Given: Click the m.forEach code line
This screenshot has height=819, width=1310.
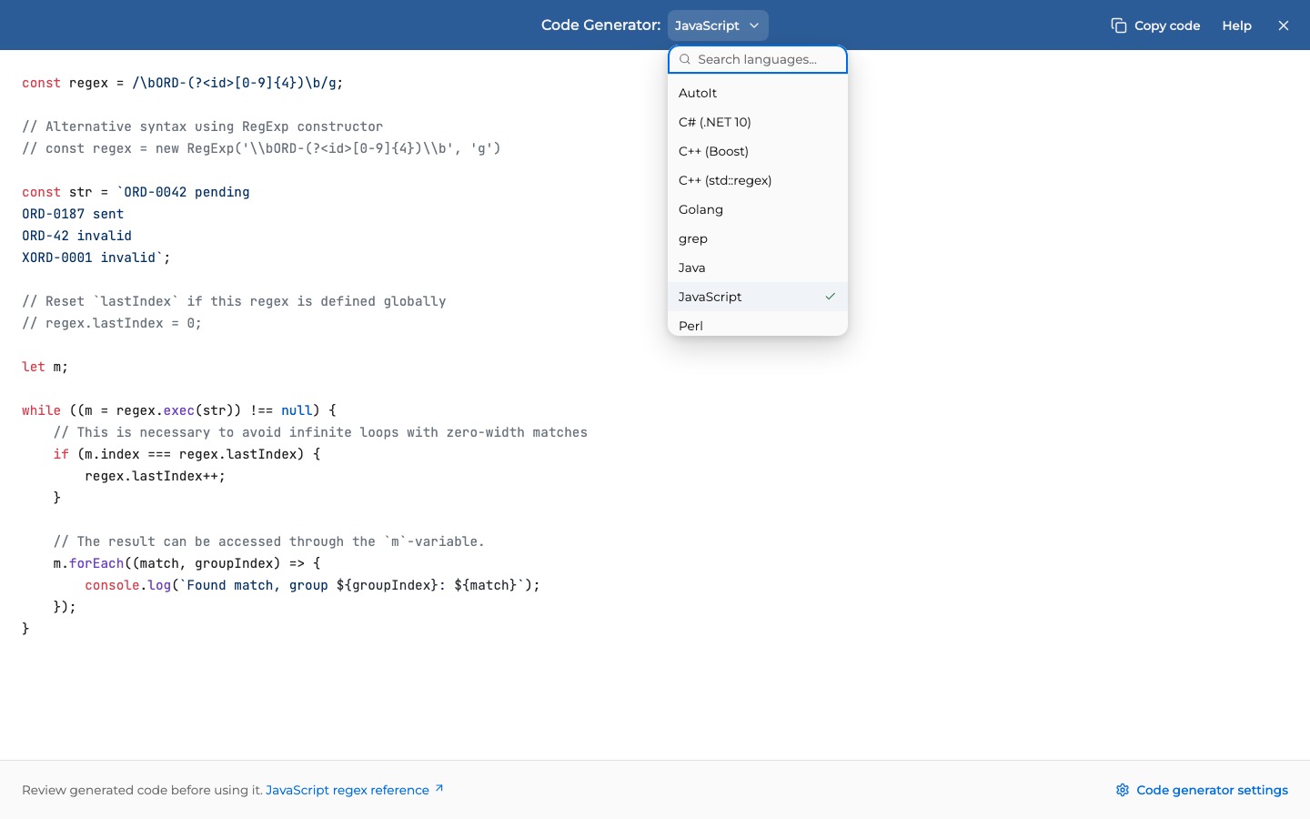Looking at the screenshot, I should (x=186, y=563).
